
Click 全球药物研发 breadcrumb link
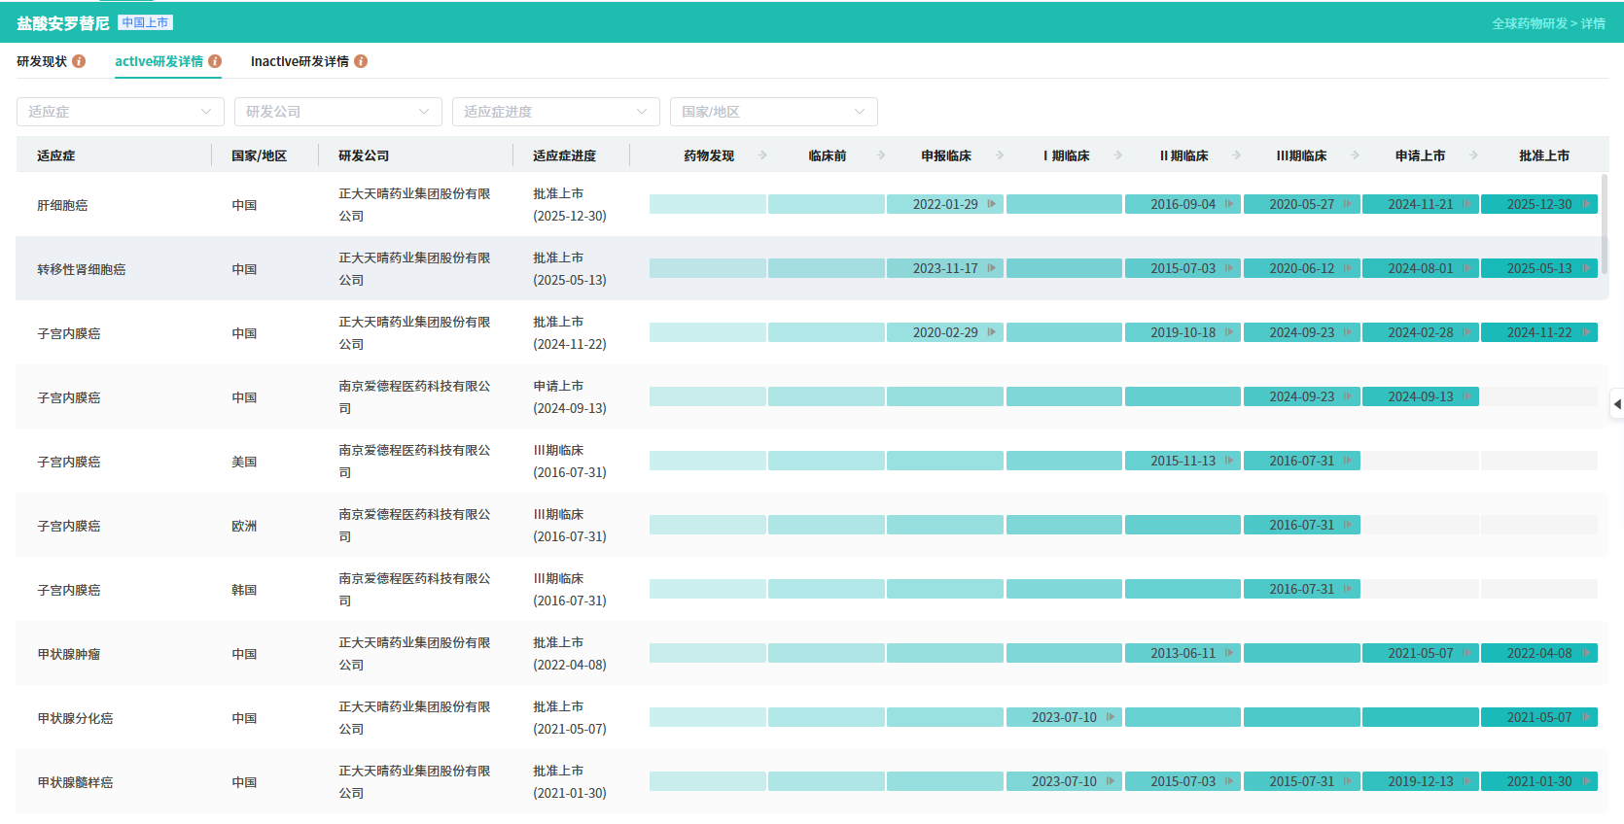1530,23
